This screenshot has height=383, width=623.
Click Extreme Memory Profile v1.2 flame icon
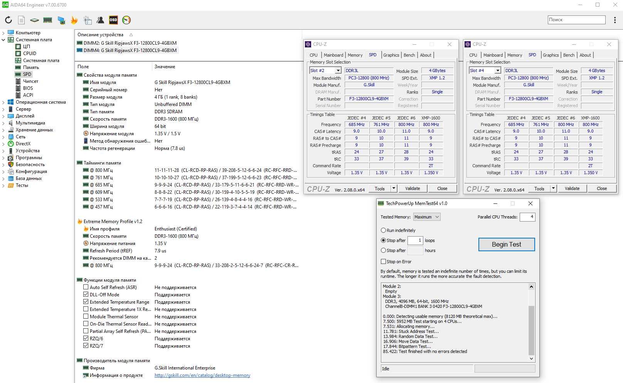80,222
